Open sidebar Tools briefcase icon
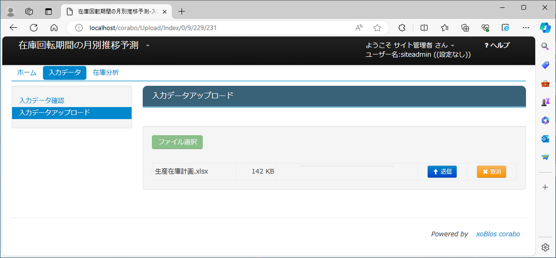The height and width of the screenshot is (258, 556). [545, 83]
